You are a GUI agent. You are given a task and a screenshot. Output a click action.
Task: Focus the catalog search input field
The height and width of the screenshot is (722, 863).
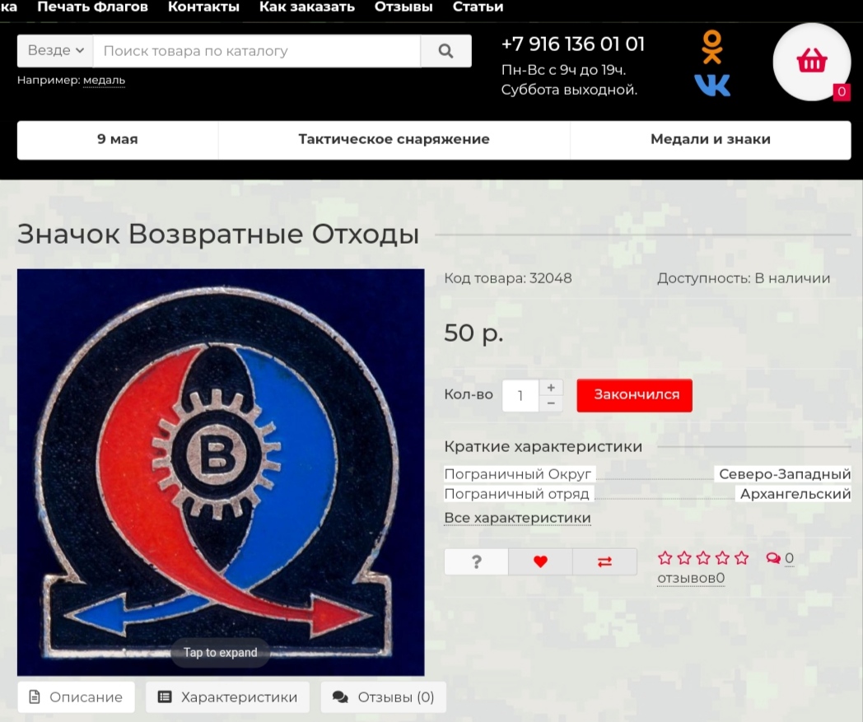[x=256, y=51]
